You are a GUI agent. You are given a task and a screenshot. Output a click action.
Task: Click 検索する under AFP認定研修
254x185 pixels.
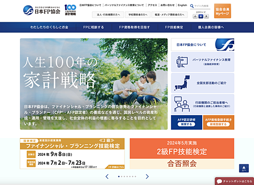click(186, 124)
